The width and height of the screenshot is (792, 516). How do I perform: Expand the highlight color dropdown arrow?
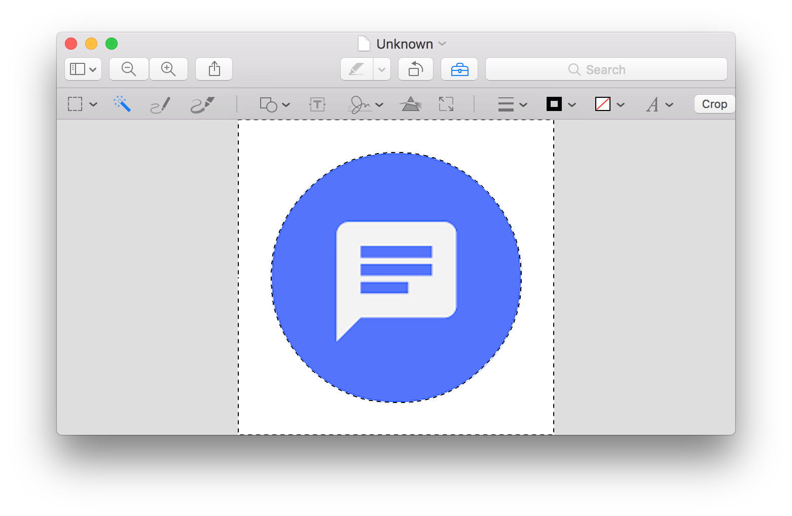tap(382, 69)
